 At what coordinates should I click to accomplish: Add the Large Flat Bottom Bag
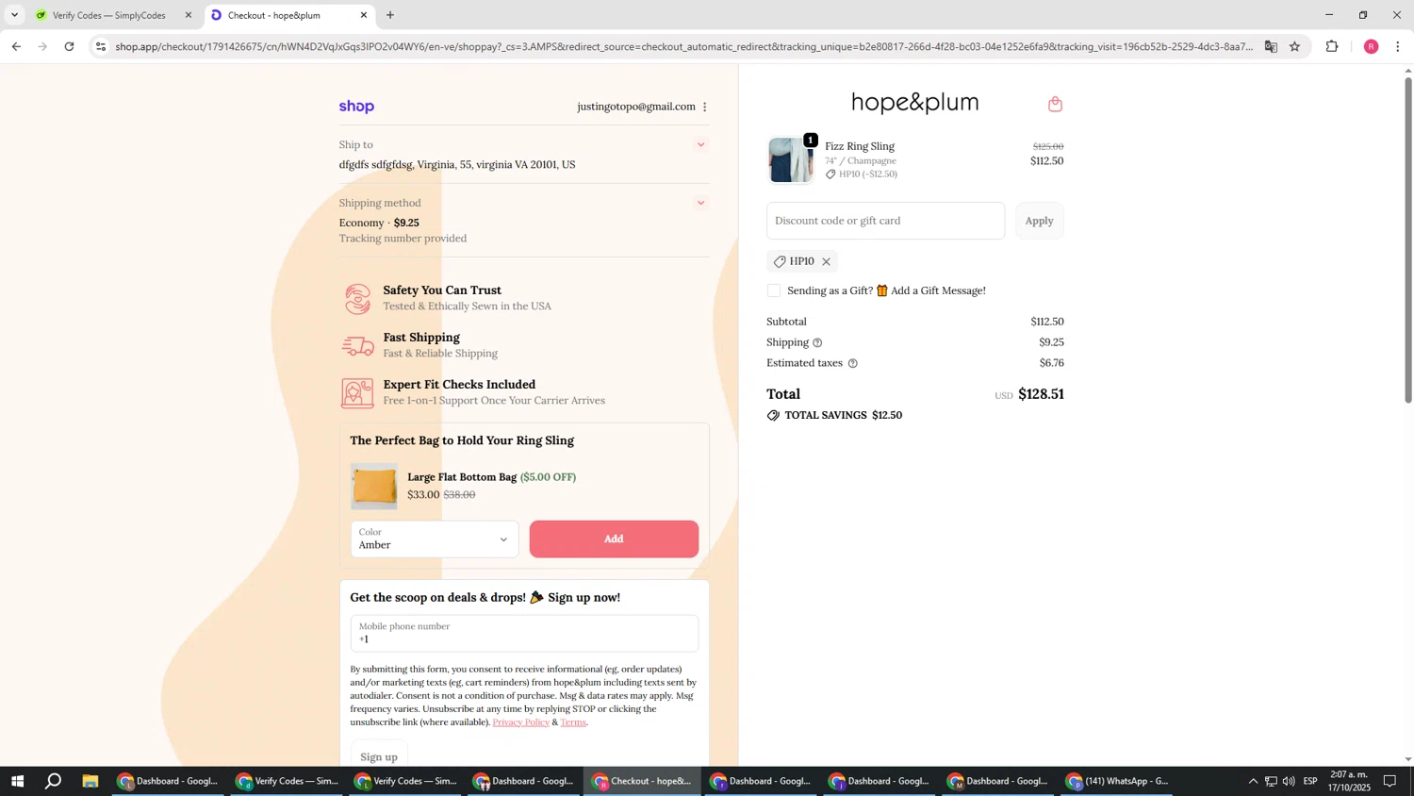click(614, 539)
